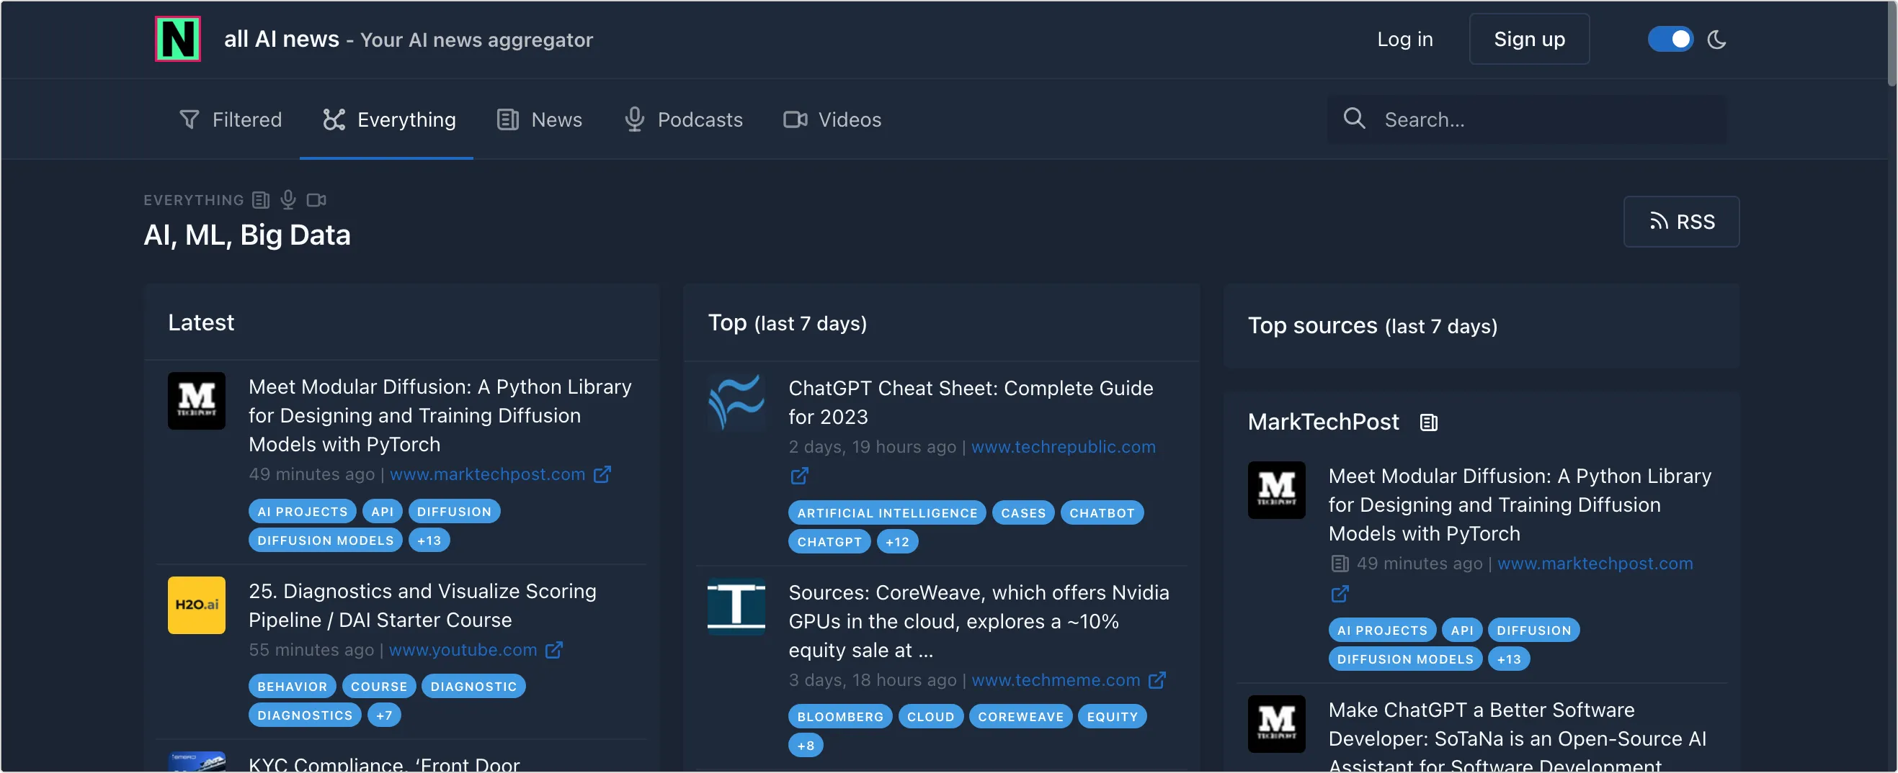Select the CHATGPT tag
This screenshot has width=1898, height=773.
tap(829, 542)
